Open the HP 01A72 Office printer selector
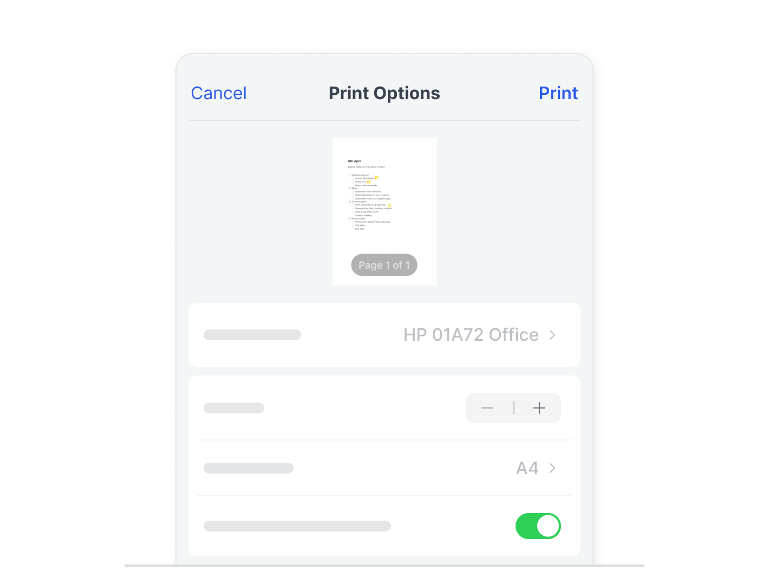This screenshot has width=769, height=577. click(384, 335)
